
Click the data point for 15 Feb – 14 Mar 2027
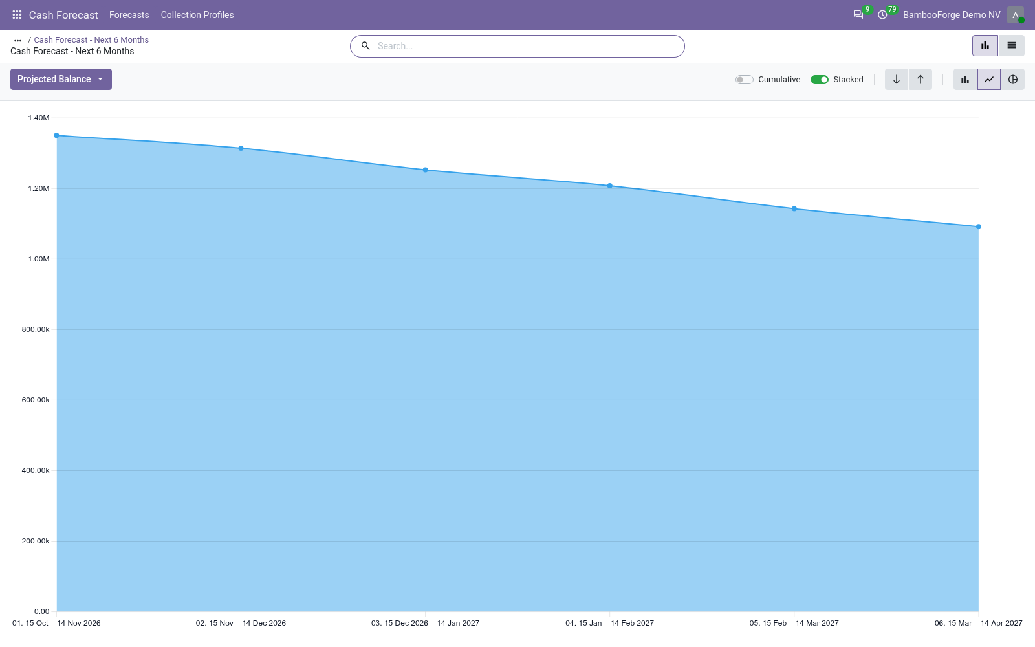click(794, 209)
